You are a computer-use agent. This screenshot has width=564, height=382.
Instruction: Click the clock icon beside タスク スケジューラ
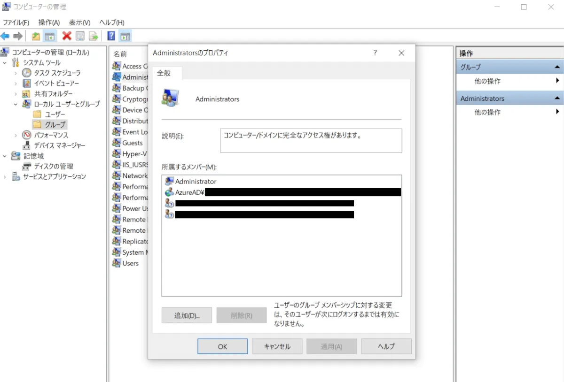[27, 73]
